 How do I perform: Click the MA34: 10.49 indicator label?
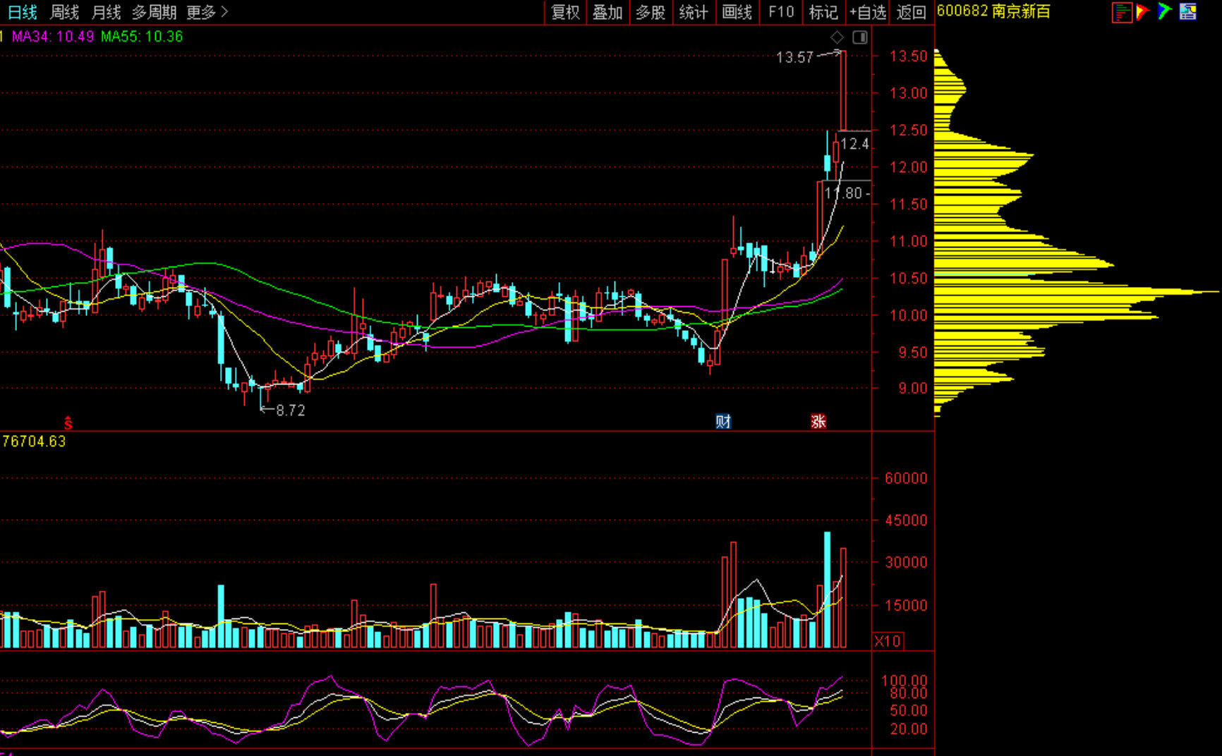click(53, 37)
